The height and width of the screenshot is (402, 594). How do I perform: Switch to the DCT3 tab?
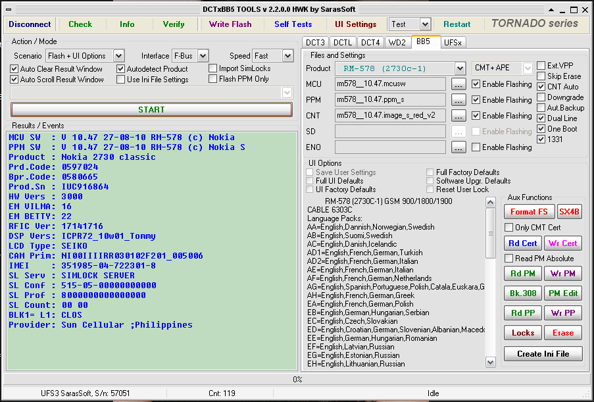click(316, 42)
